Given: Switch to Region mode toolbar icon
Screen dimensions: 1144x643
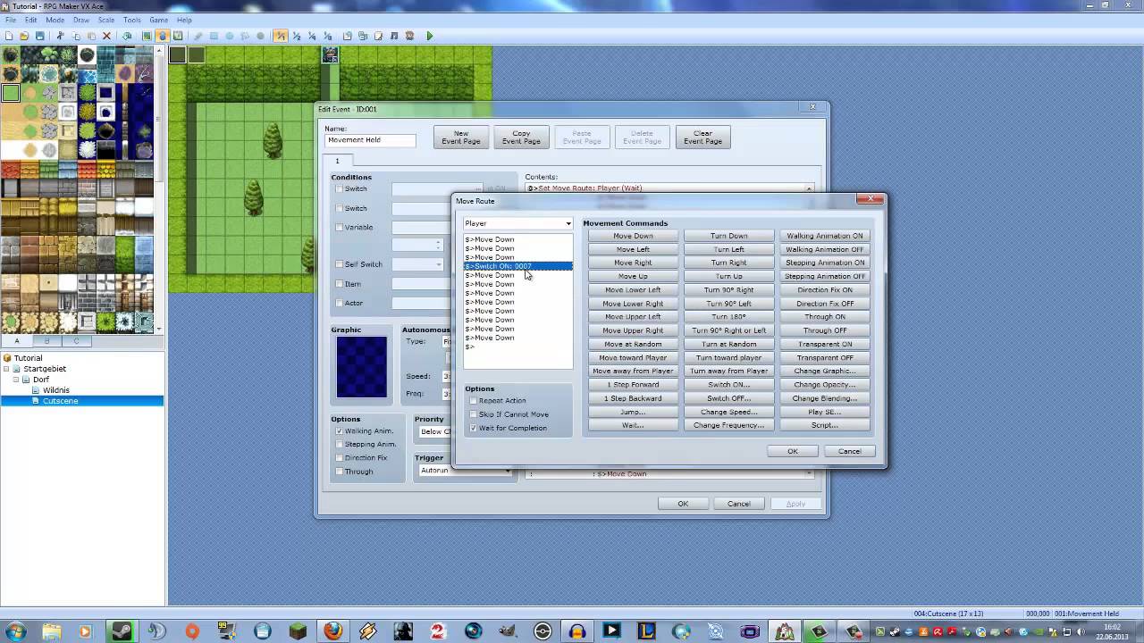Looking at the screenshot, I should tap(178, 36).
